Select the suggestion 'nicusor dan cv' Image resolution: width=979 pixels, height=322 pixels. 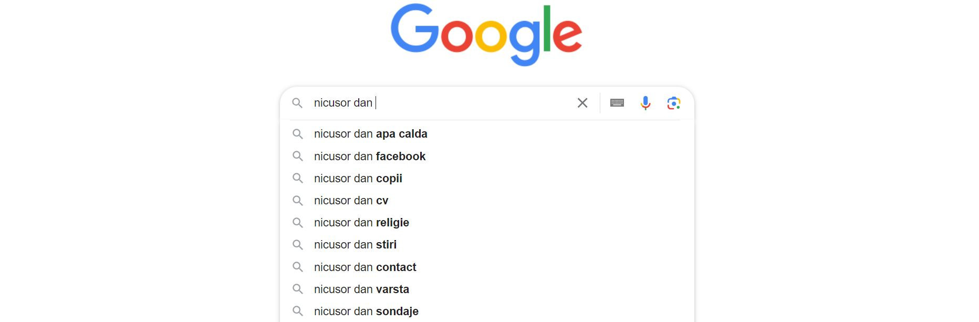pyautogui.click(x=350, y=200)
